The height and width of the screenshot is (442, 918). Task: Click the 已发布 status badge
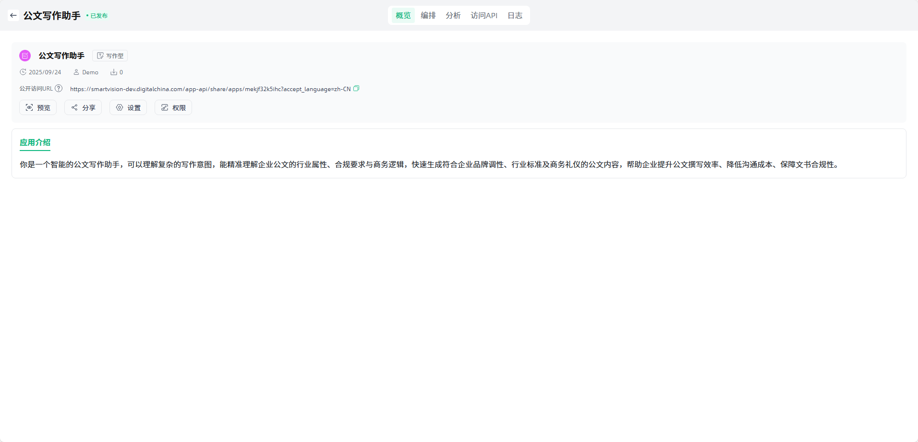tap(98, 16)
